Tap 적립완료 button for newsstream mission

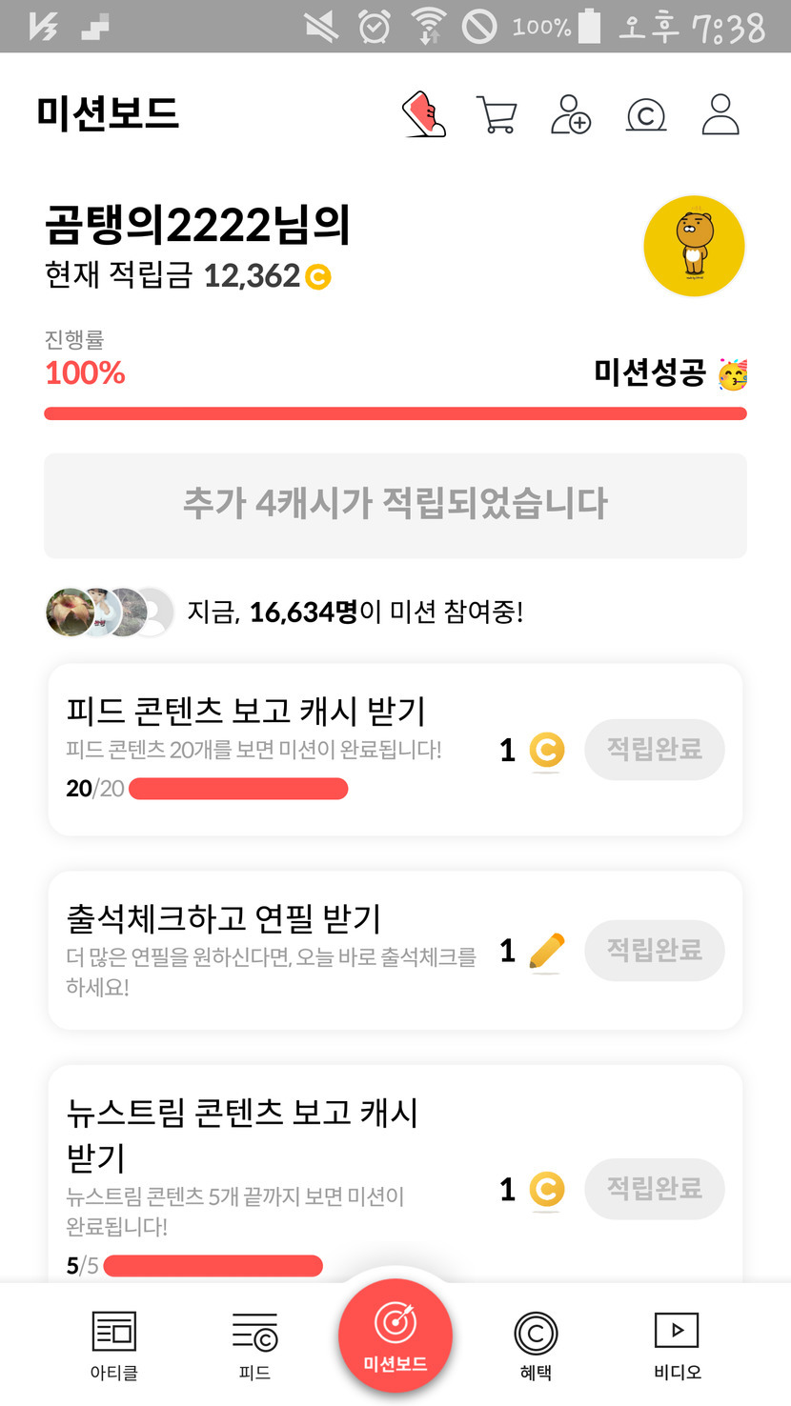click(654, 1189)
